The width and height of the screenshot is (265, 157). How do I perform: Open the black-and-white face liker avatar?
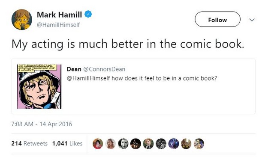pyautogui.click(x=123, y=143)
